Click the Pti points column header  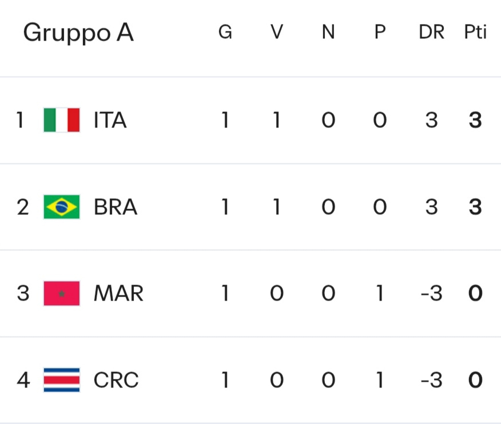475,33
